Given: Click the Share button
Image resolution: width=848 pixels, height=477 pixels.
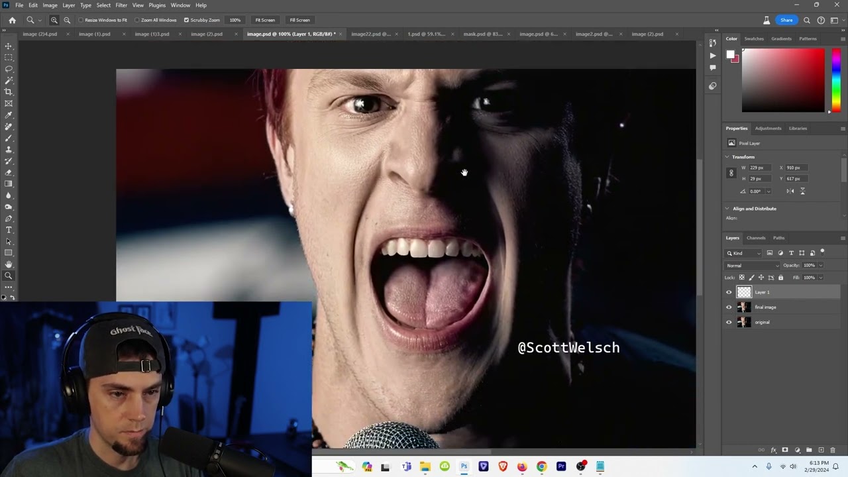Looking at the screenshot, I should (786, 20).
